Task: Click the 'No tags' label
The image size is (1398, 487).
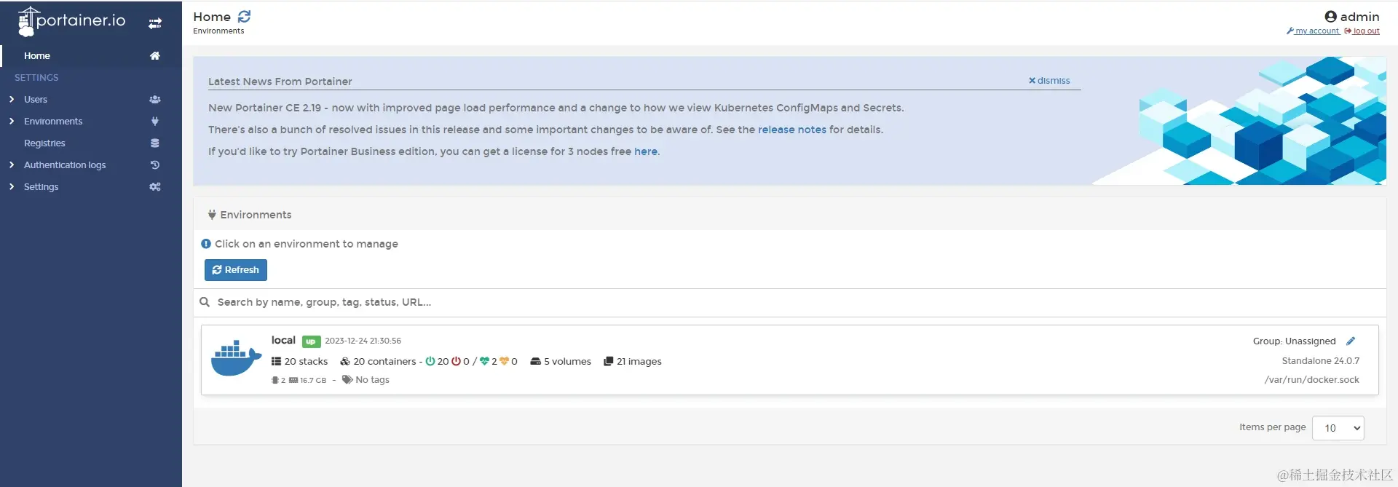Action: coord(372,379)
